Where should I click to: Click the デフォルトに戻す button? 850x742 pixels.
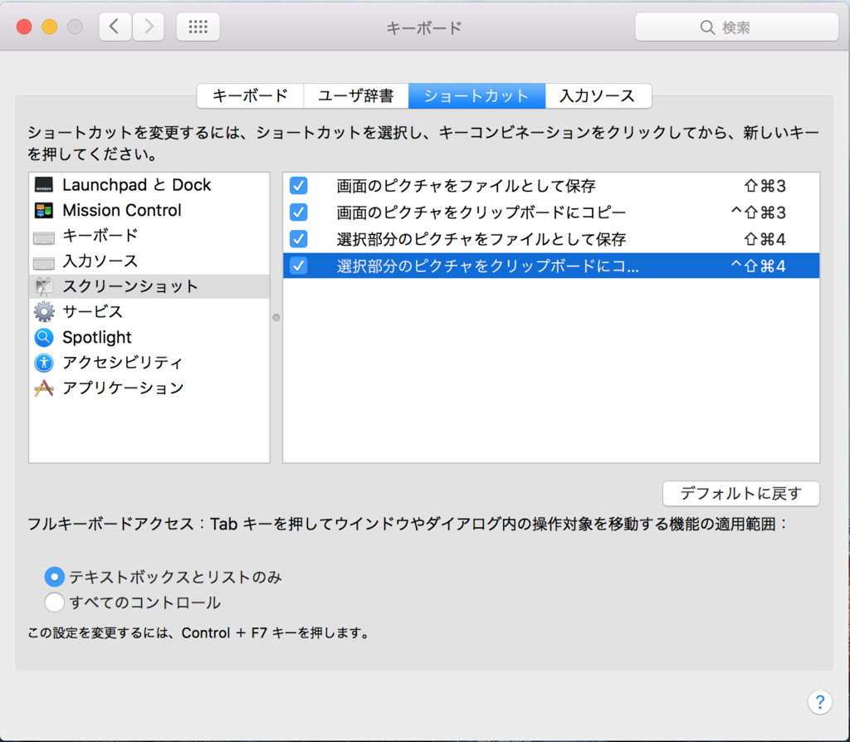click(x=740, y=494)
